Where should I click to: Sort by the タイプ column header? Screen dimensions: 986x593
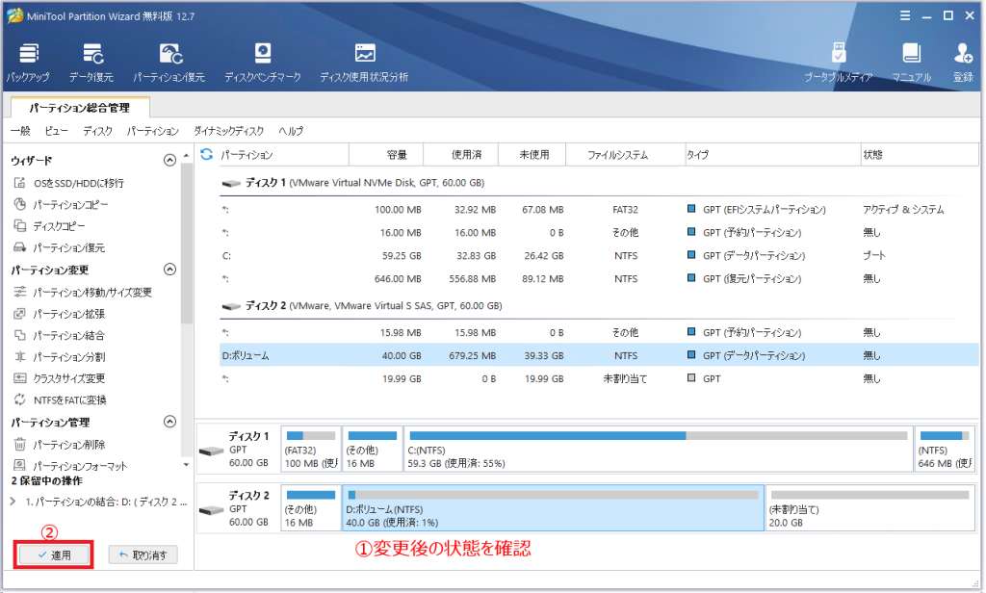(773, 155)
